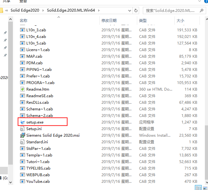Switch to large icons view layout
This screenshot has width=208, height=190.
click(x=205, y=188)
